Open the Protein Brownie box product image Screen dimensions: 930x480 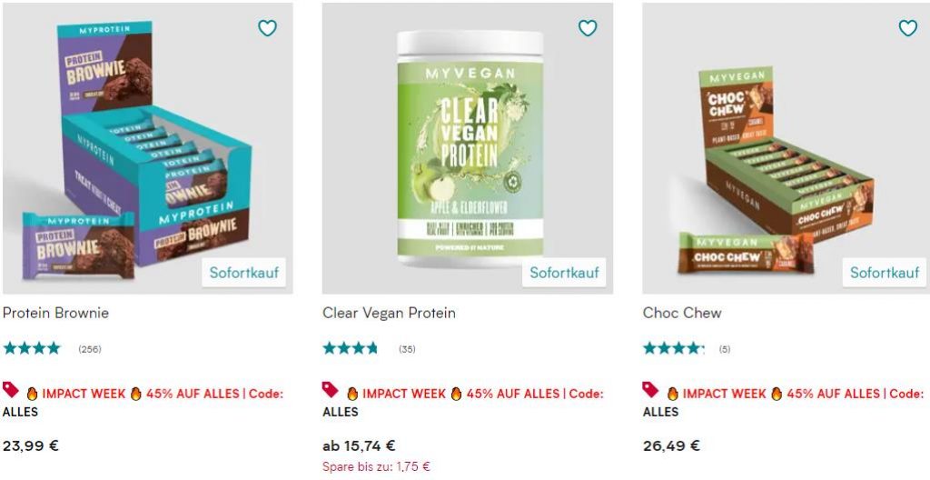(x=148, y=148)
